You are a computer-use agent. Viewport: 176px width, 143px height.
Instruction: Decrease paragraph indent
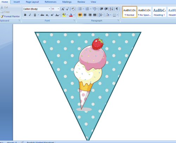point(101,9)
